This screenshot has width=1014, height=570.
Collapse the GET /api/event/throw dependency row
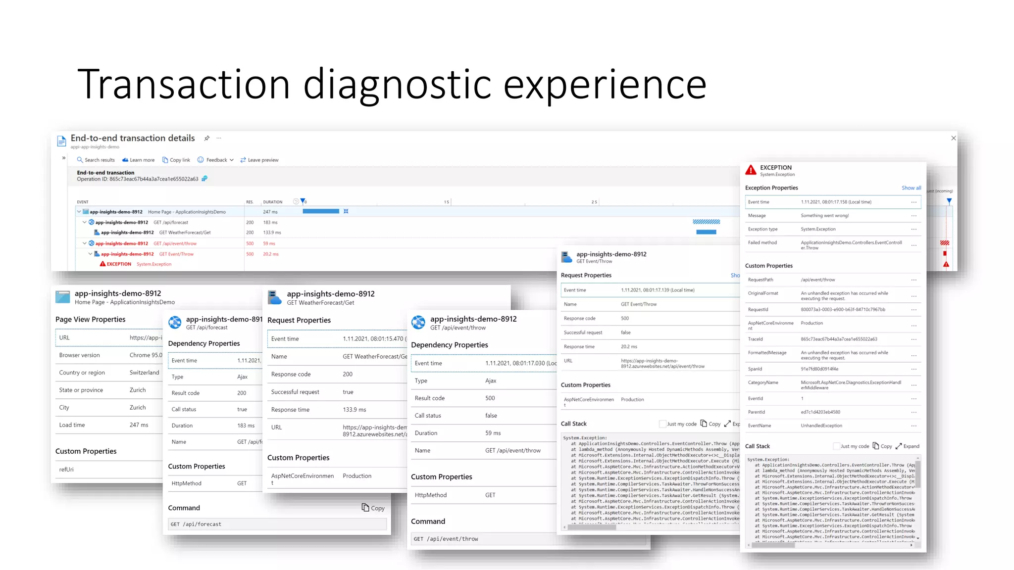coord(85,243)
